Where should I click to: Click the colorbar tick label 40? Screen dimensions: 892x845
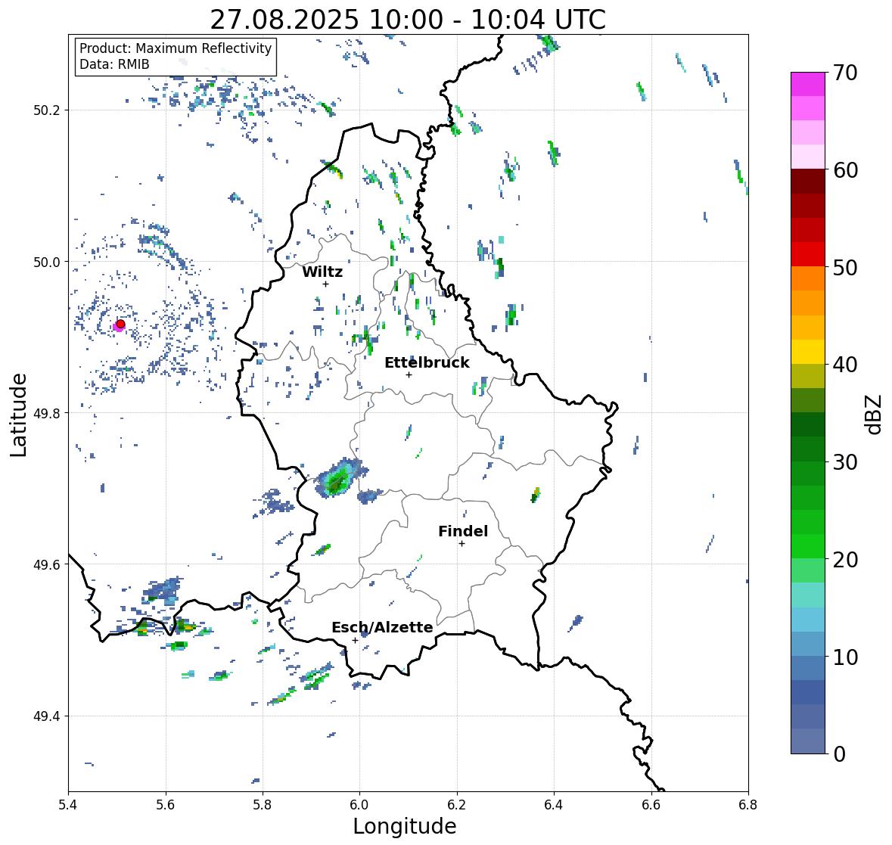pyautogui.click(x=845, y=365)
